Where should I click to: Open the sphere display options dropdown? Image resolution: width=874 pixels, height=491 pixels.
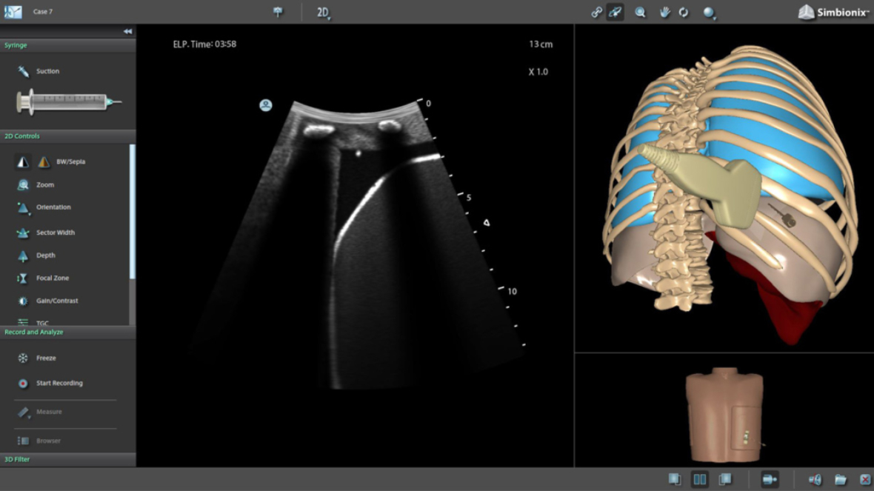[x=710, y=13]
